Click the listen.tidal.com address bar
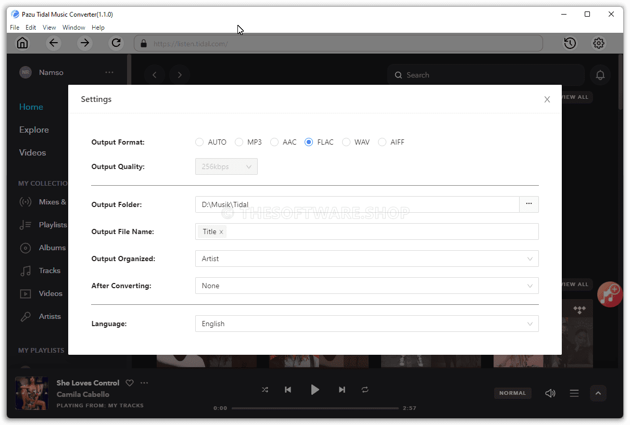Viewport: 630px width, 425px height. 338,44
